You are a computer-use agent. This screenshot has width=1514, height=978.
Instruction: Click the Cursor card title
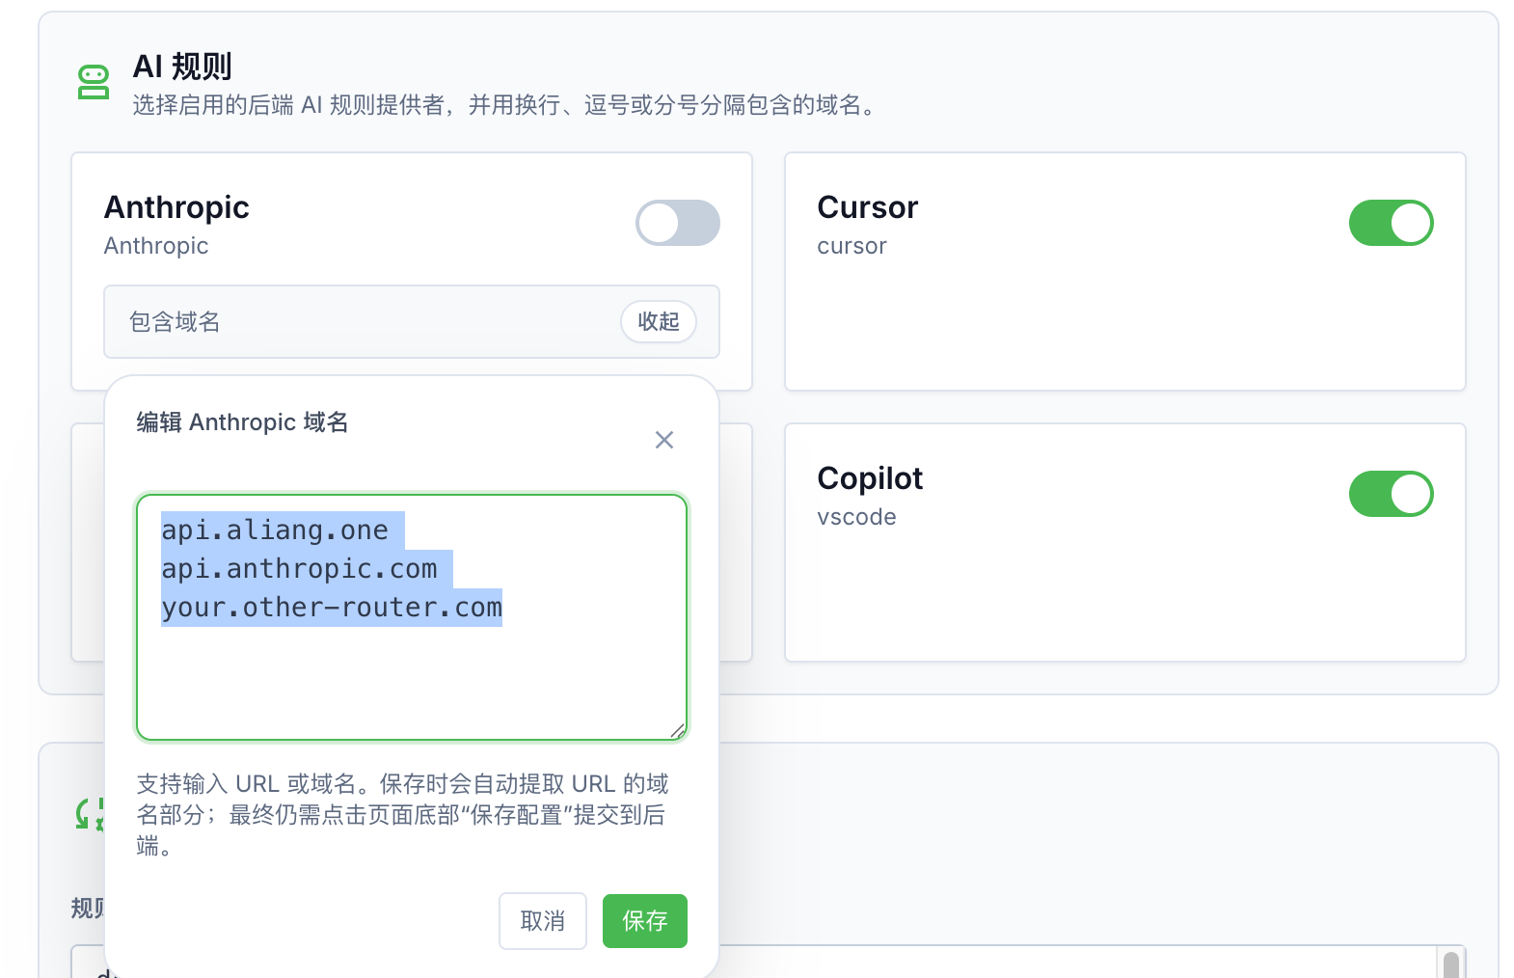click(x=868, y=207)
